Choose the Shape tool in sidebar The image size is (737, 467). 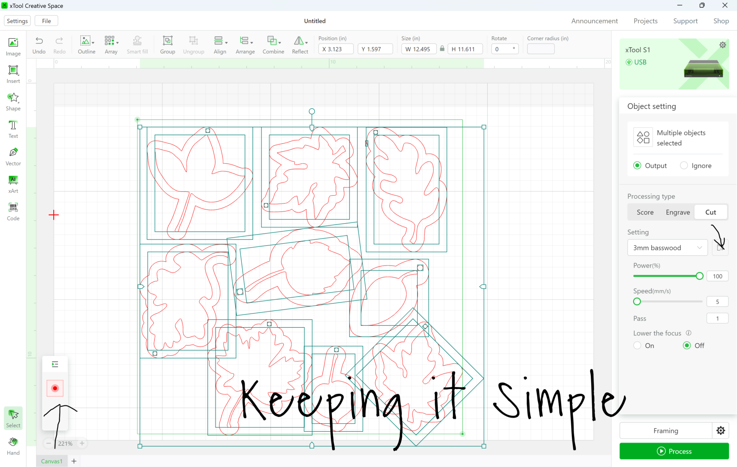13,98
